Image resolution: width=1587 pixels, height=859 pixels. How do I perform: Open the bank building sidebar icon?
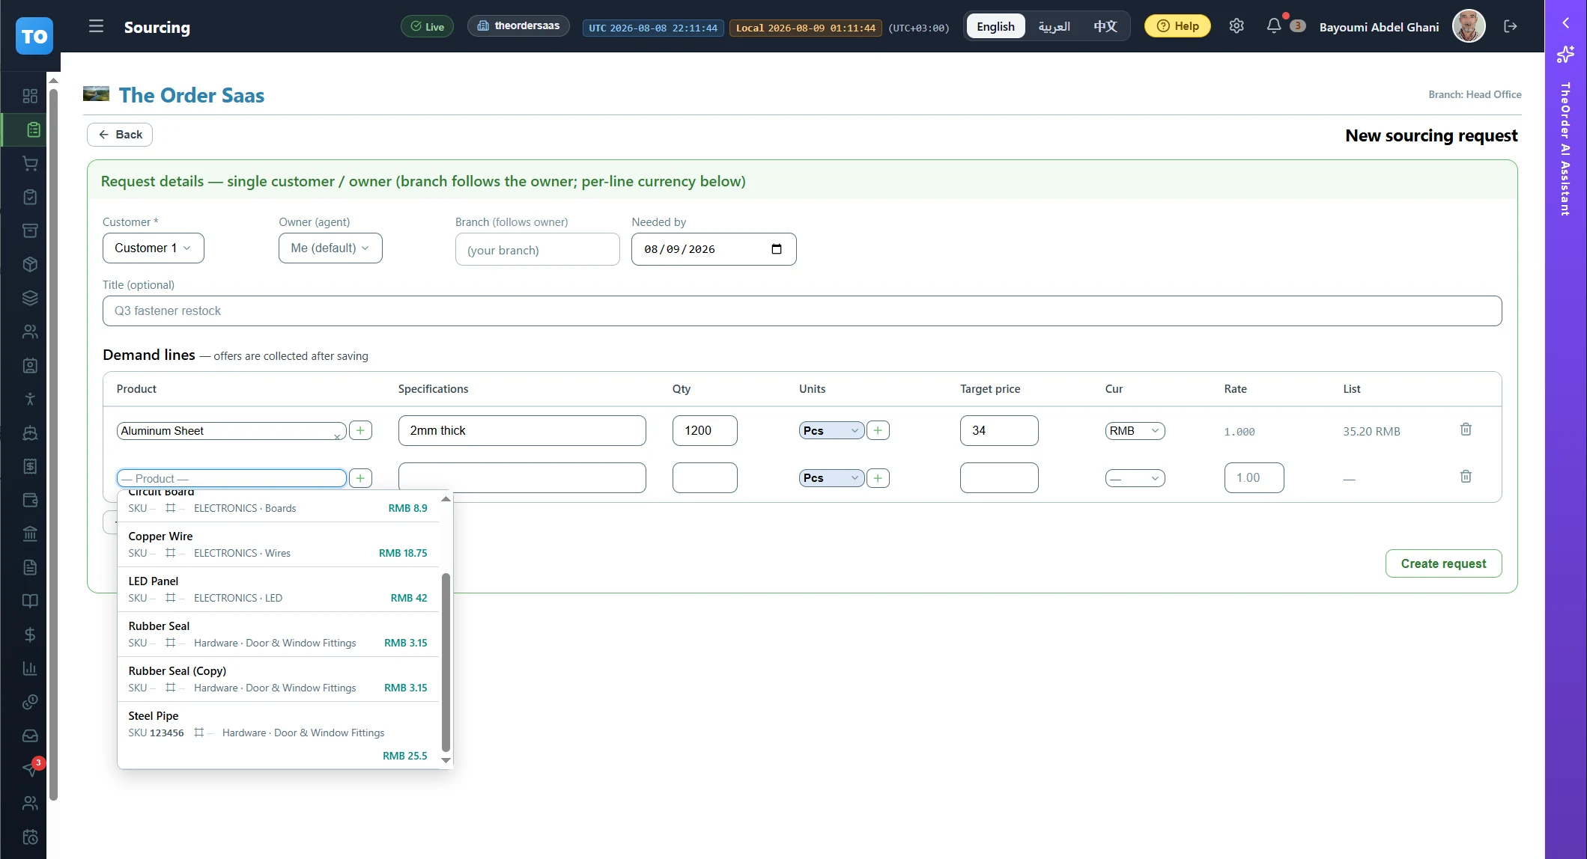pyautogui.click(x=30, y=534)
